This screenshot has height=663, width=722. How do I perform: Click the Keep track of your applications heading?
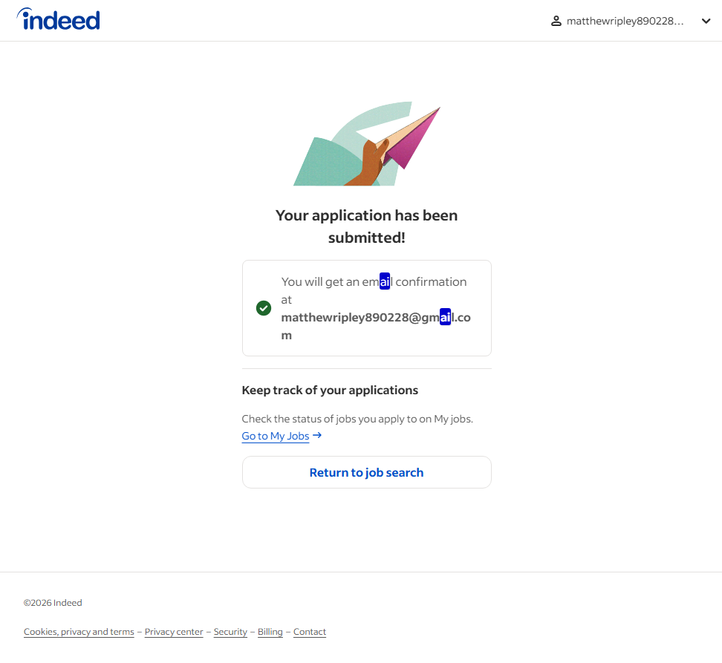pyautogui.click(x=330, y=390)
